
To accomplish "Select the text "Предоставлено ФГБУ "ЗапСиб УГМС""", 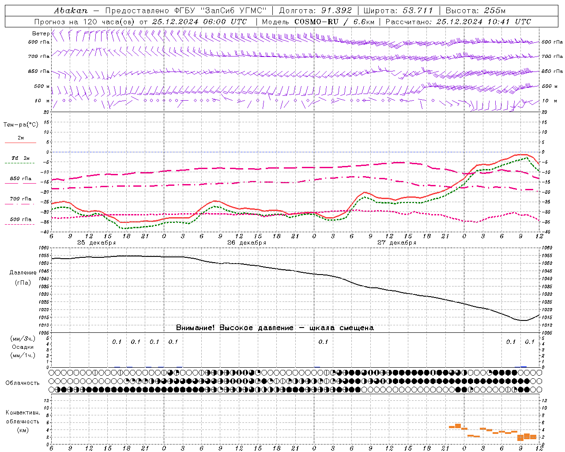I will 186,11.
